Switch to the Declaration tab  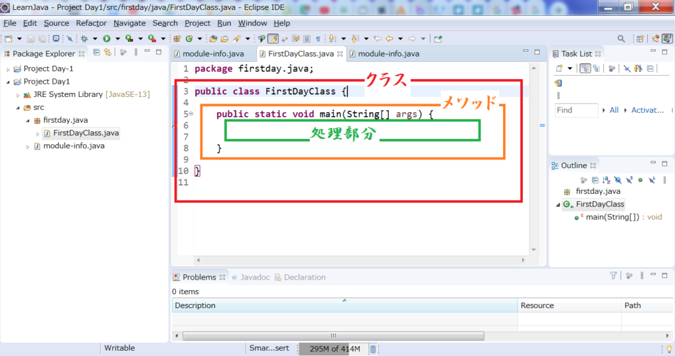(x=300, y=278)
